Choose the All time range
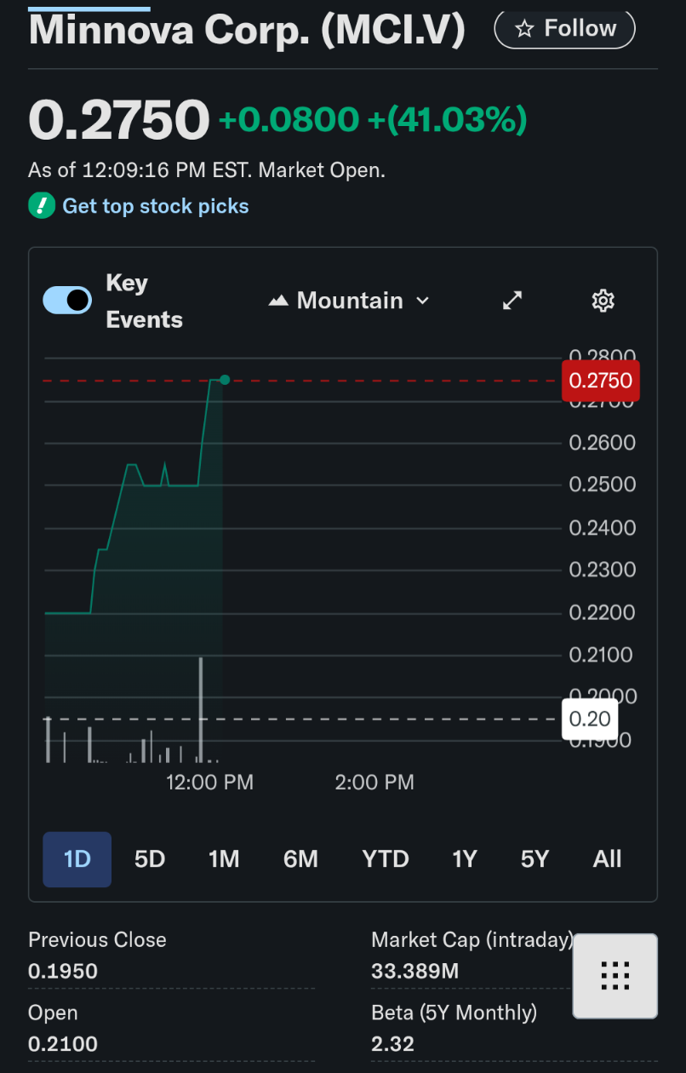This screenshot has height=1073, width=686. tap(607, 859)
